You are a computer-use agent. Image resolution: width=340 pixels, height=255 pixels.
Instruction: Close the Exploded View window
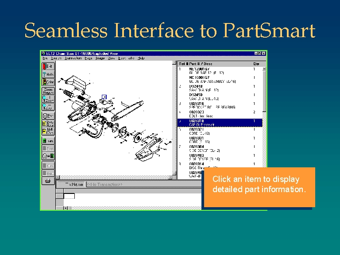(x=263, y=53)
